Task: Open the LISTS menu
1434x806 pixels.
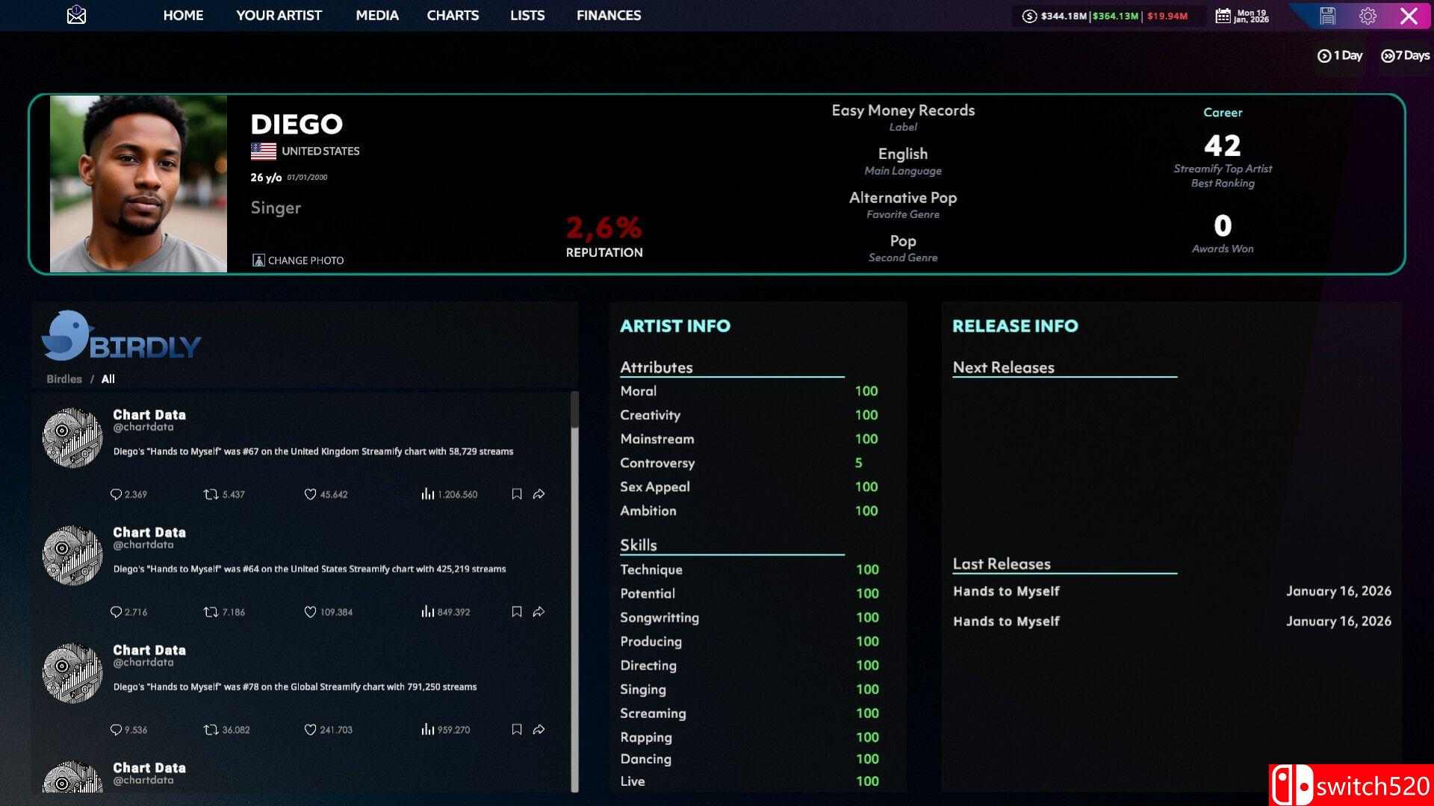Action: 527,15
